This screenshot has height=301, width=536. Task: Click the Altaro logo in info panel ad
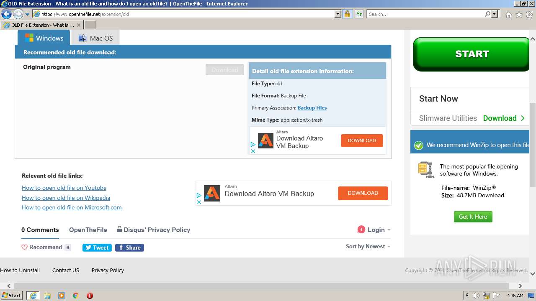(x=265, y=141)
